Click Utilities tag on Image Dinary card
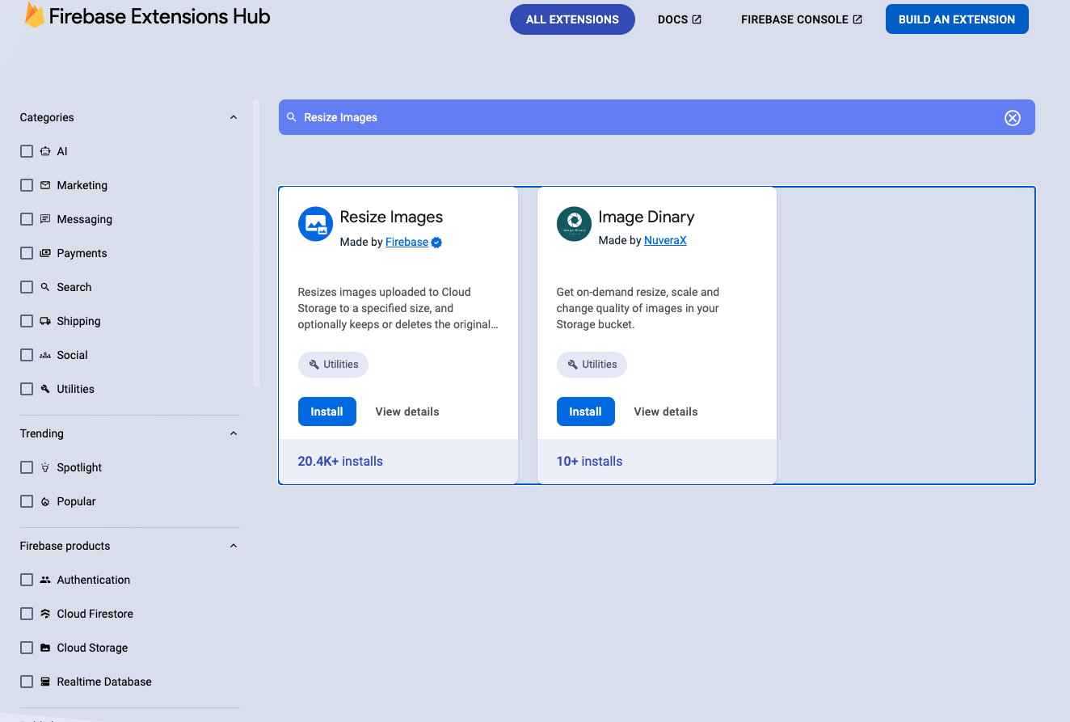Viewport: 1070px width, 722px height. click(592, 365)
